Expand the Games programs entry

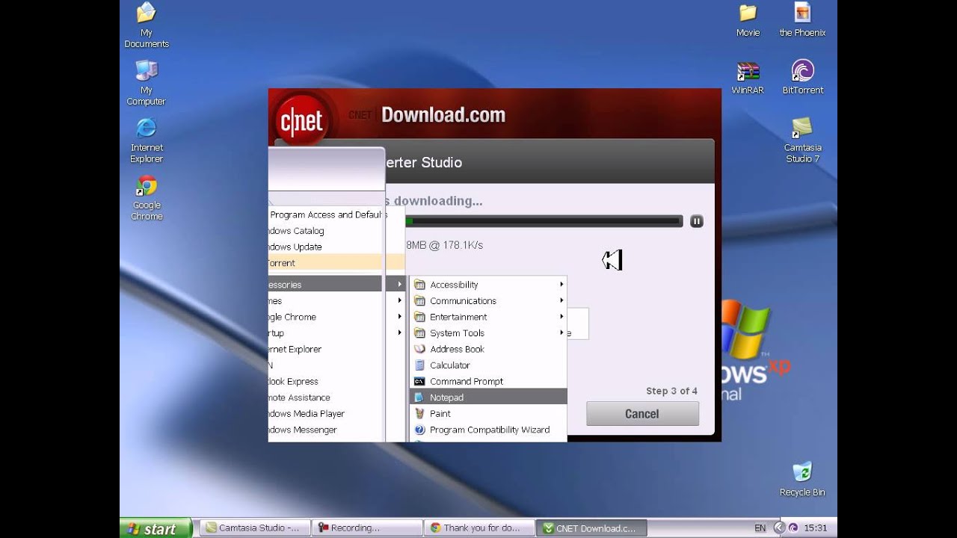pyautogui.click(x=336, y=300)
